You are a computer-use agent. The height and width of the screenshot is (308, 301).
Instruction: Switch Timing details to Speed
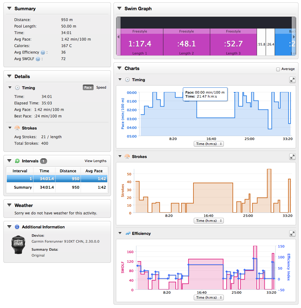(101, 87)
